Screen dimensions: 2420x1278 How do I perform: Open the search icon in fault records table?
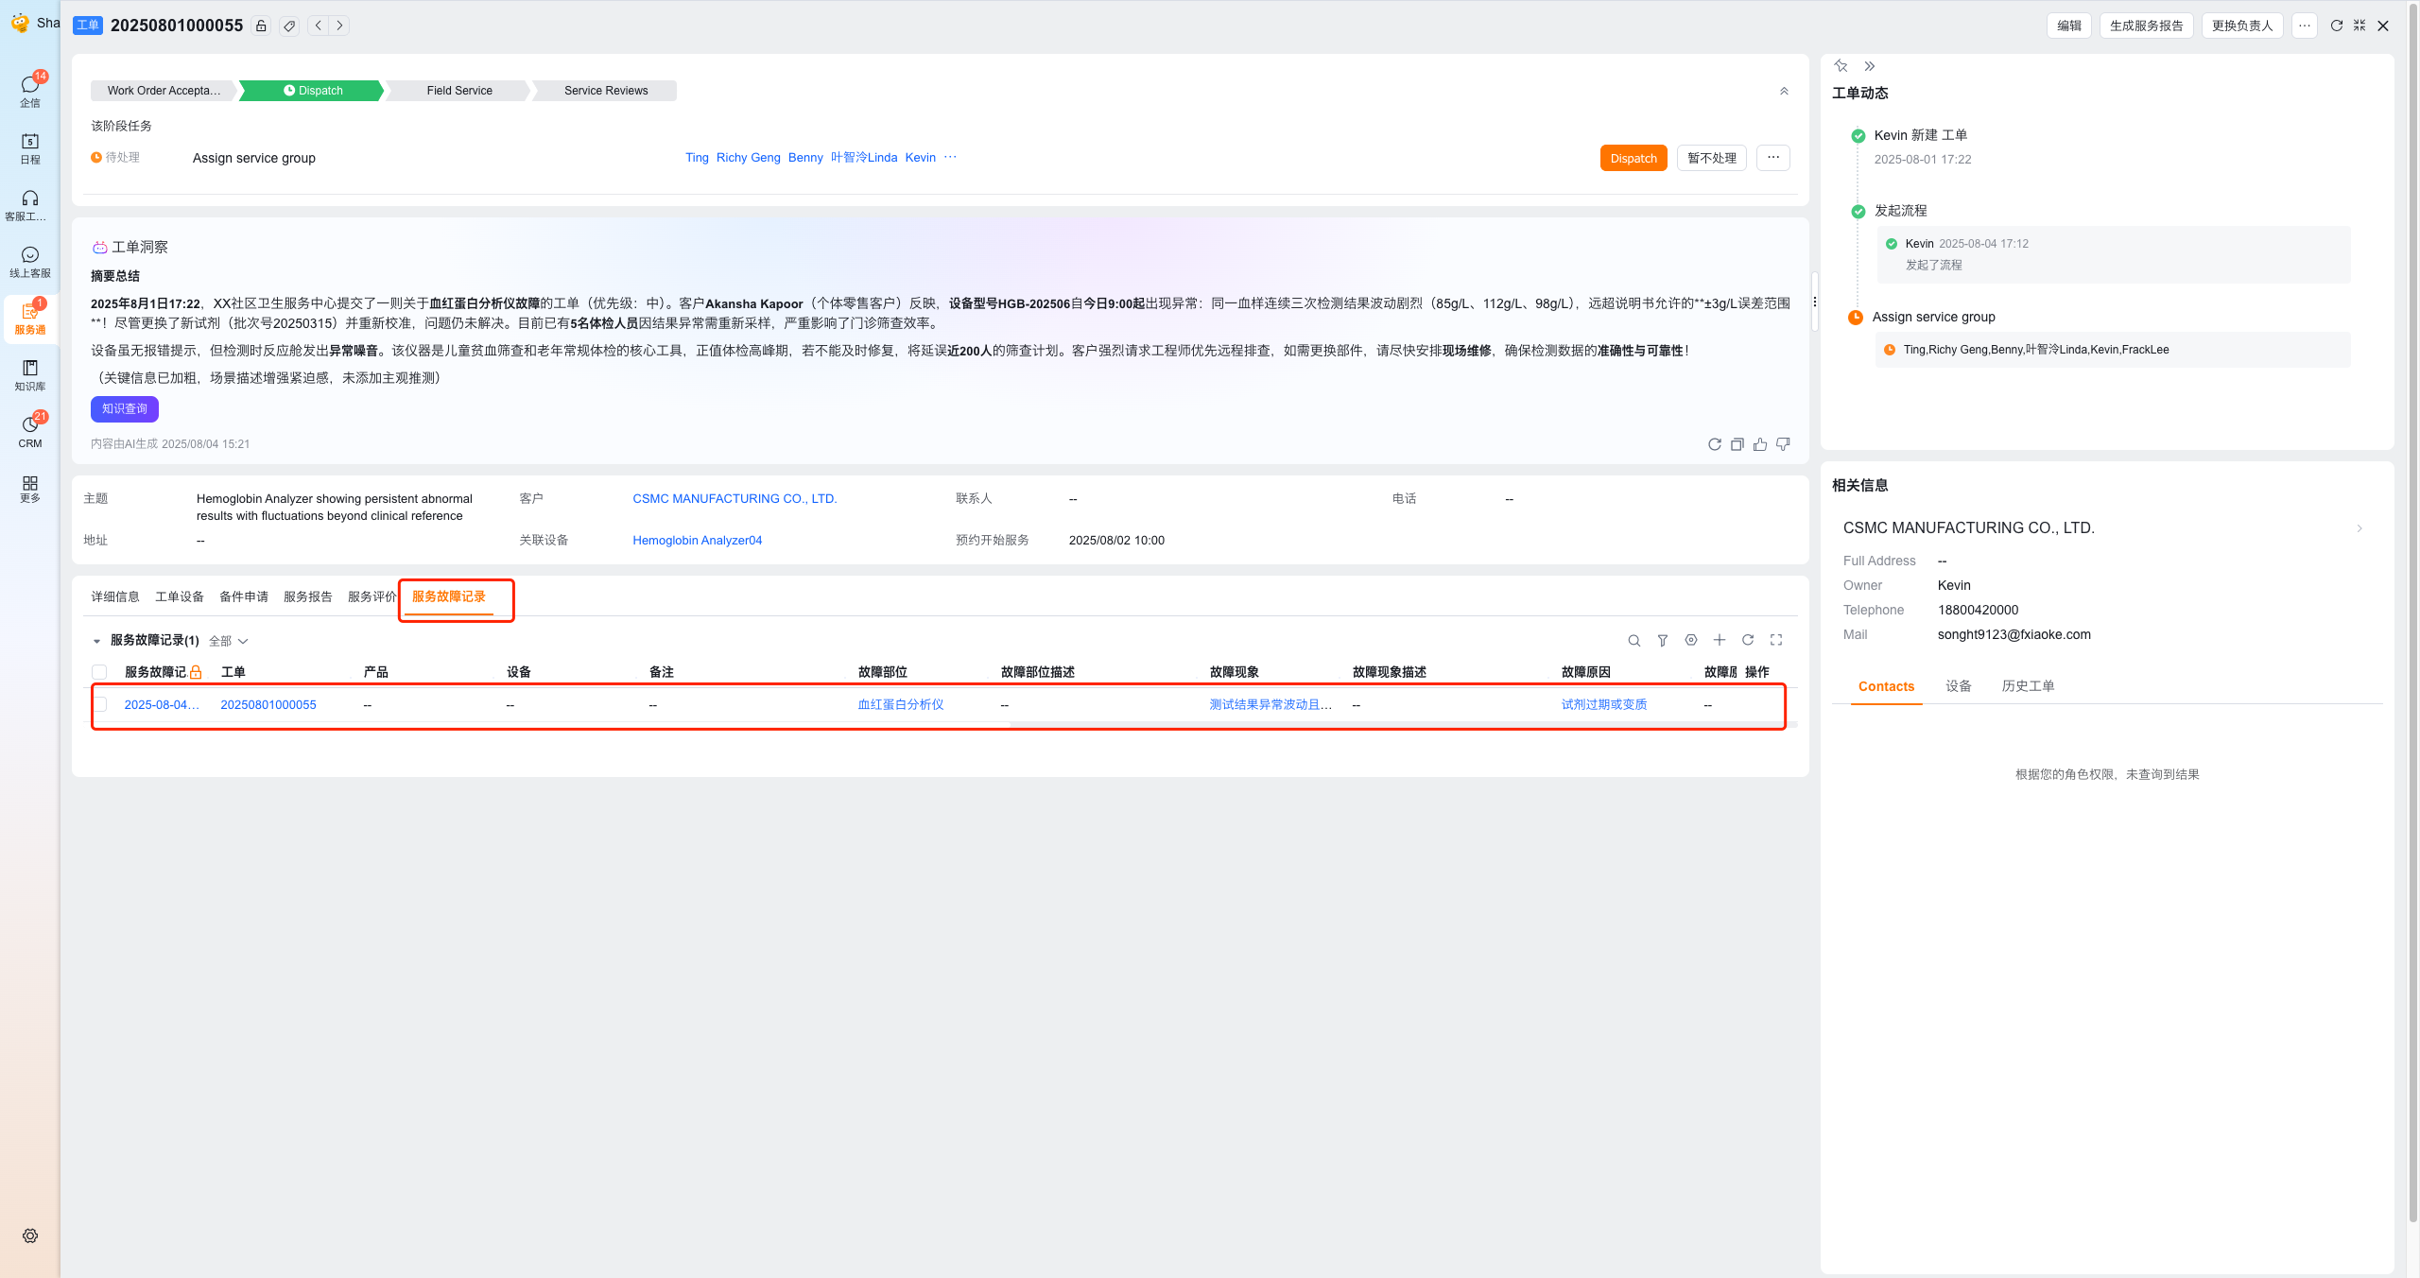tap(1633, 641)
